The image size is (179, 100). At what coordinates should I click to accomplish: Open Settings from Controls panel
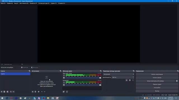pos(157,88)
